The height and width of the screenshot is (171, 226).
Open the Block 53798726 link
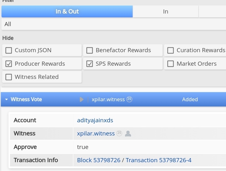[x=99, y=160]
